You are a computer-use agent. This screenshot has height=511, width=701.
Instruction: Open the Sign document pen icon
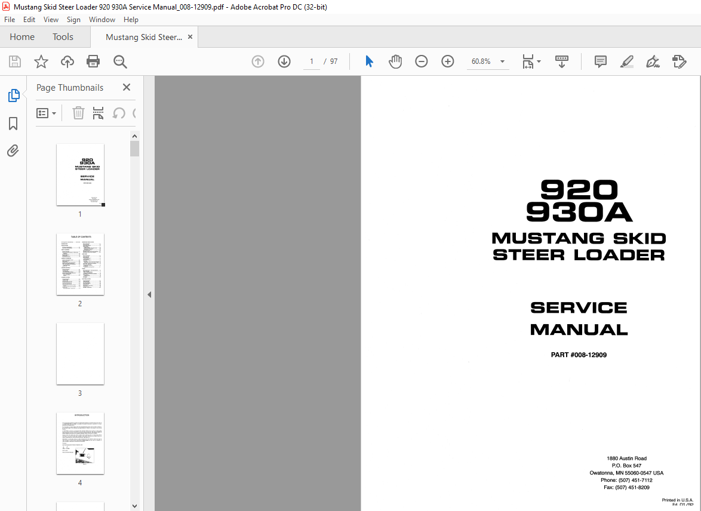click(653, 61)
